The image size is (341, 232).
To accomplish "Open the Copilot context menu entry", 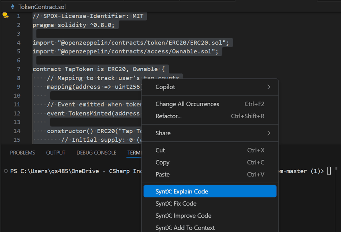I will coord(165,87).
